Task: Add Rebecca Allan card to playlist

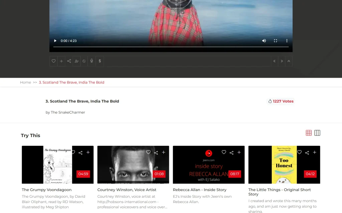Action: point(239,152)
